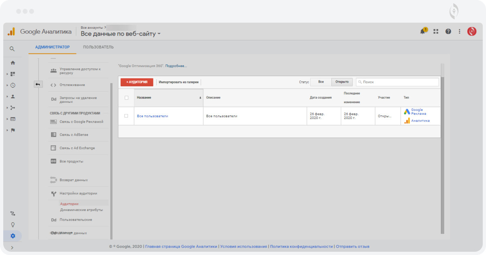
Task: Open Acquisition reports icon in sidebar
Action: point(13,108)
